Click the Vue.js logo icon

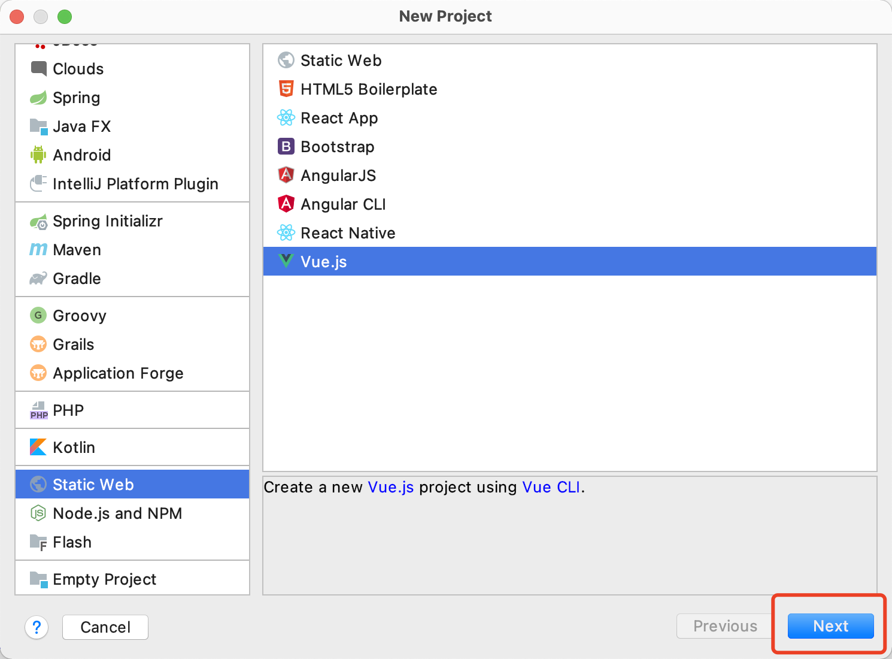pyautogui.click(x=286, y=261)
